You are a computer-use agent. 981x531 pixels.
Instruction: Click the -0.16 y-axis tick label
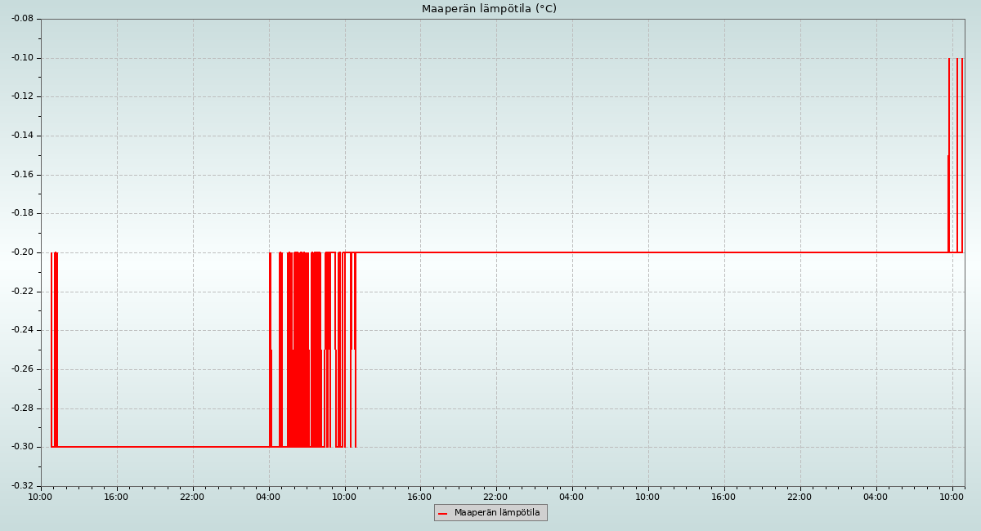click(22, 175)
